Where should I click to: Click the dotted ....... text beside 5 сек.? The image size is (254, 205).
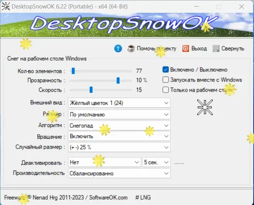pos(179,163)
